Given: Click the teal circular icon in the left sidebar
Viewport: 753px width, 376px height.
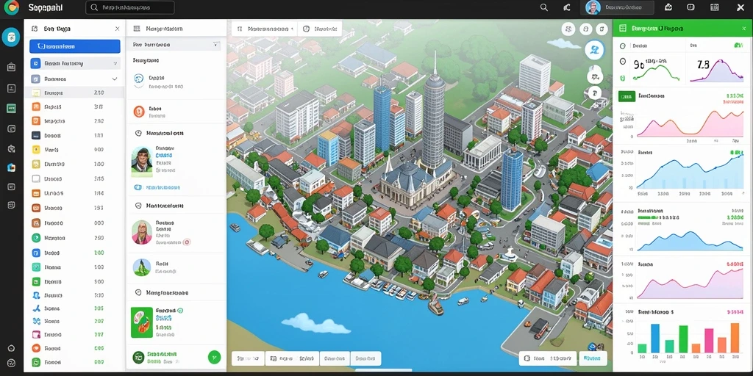Looking at the screenshot, I should pyautogui.click(x=10, y=37).
